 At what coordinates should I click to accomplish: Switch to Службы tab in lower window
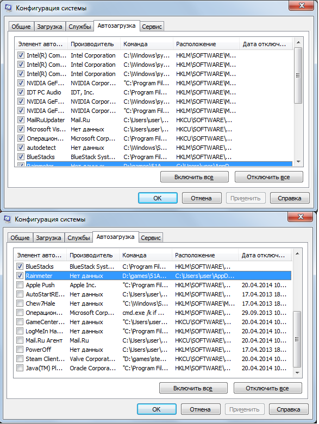click(x=78, y=238)
